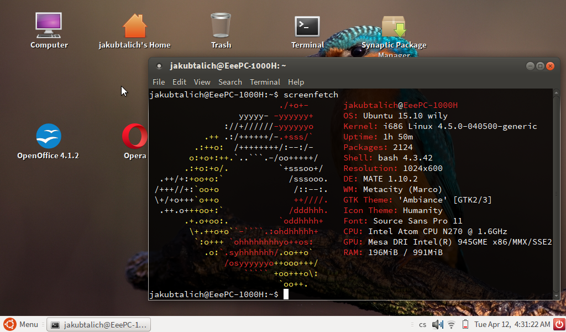The image size is (566, 332).
Task: Click the terminal title bar text
Action: [228, 66]
